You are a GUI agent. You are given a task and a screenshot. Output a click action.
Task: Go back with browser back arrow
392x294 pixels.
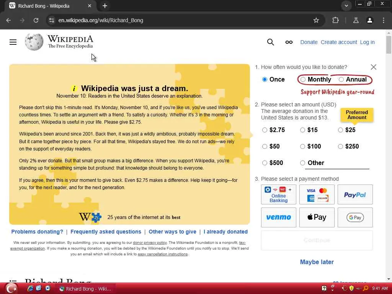[8, 20]
